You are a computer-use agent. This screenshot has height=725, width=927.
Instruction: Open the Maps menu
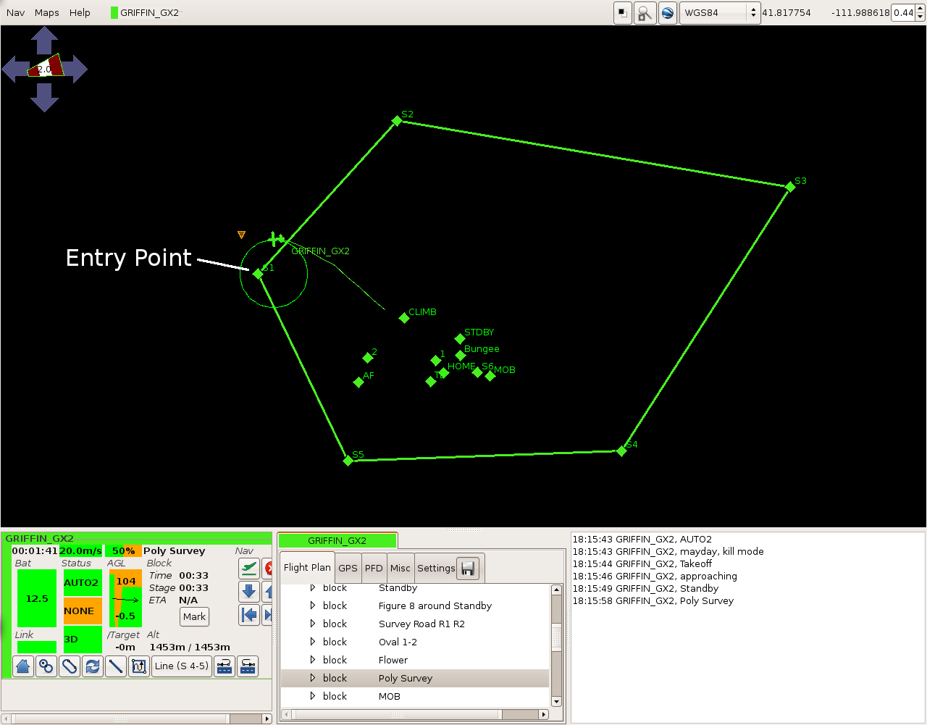47,12
